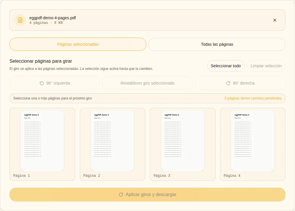Viewport: 295px width, 211px height.
Task: Rotate 90° derecha button
Action: coord(240,83)
